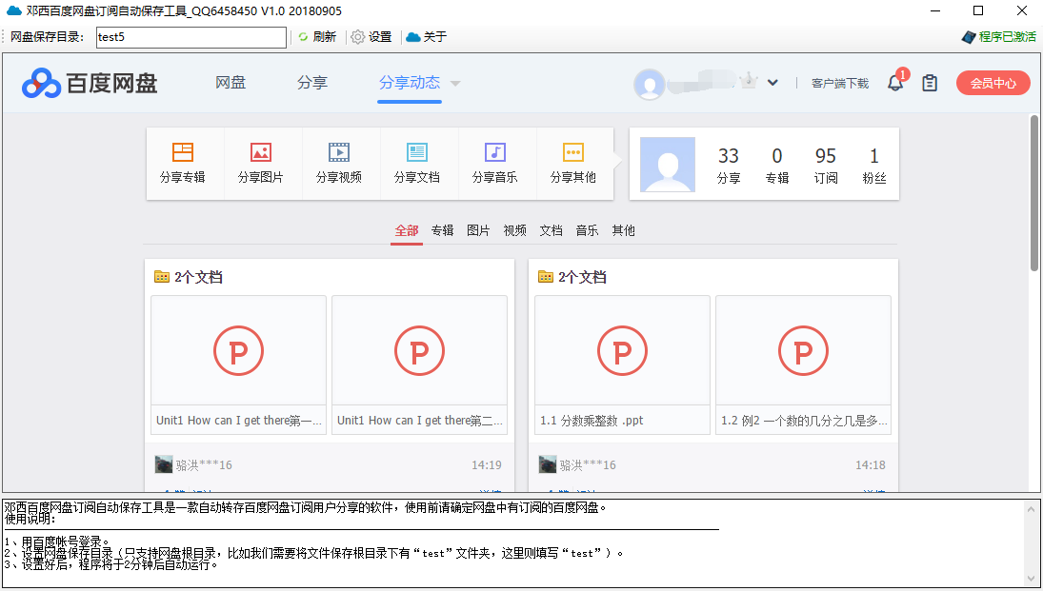Click the membership crown icon

click(x=749, y=82)
